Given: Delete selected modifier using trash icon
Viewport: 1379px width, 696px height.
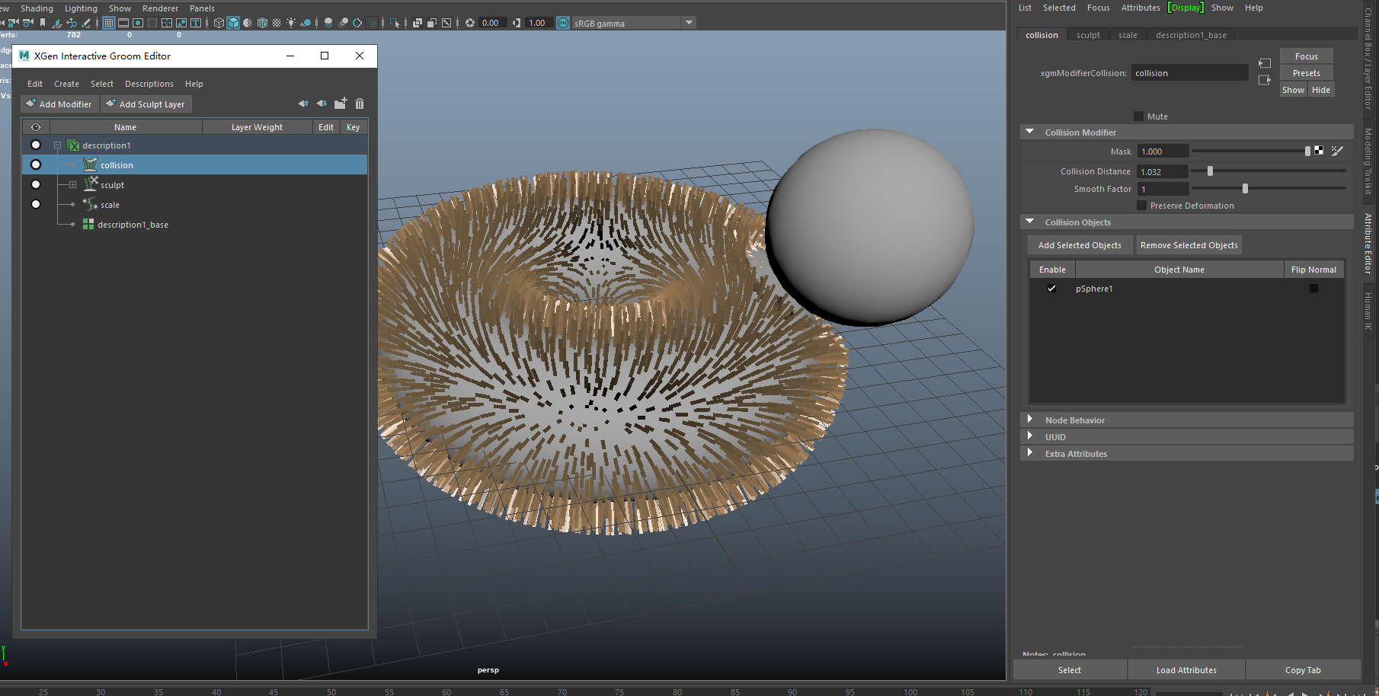Looking at the screenshot, I should [359, 103].
